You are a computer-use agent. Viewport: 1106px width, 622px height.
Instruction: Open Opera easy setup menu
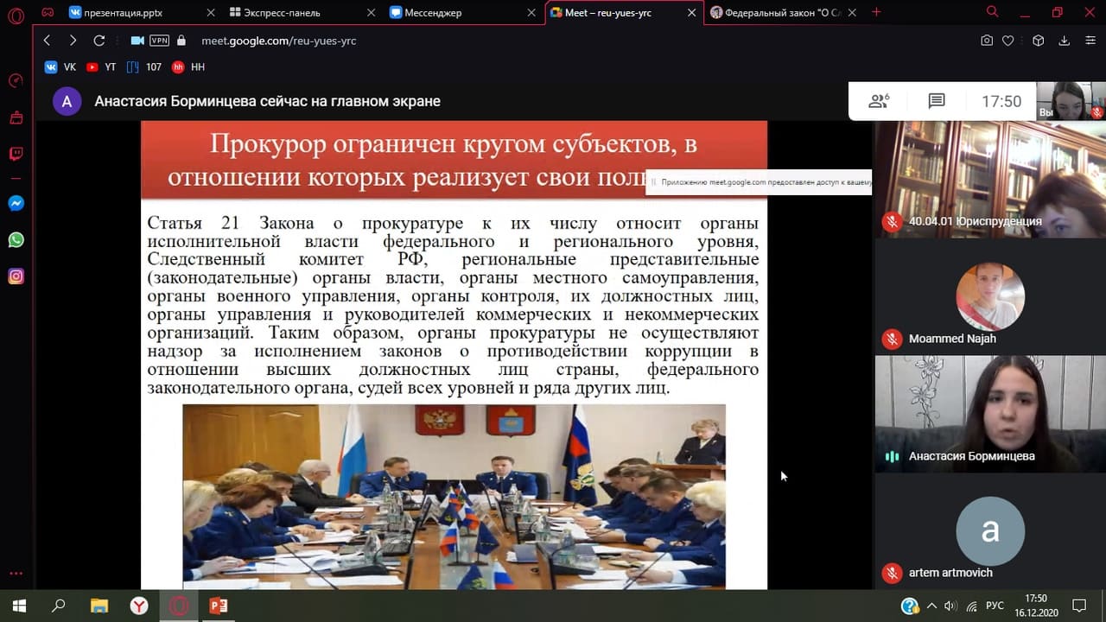click(1087, 41)
